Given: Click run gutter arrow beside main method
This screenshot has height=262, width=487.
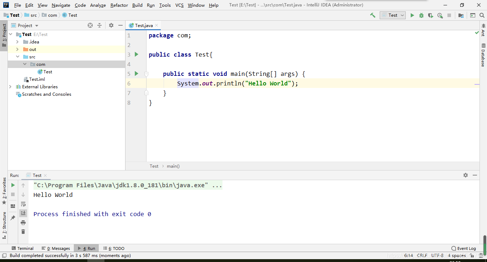Looking at the screenshot, I should (x=137, y=74).
